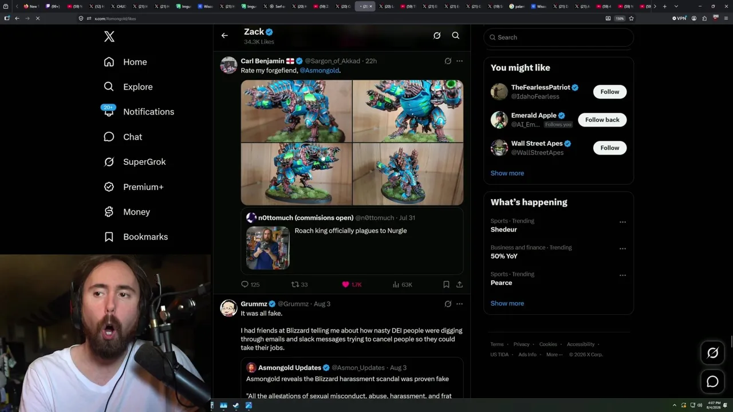Click the Grok icon on Grummz's post

(x=448, y=304)
